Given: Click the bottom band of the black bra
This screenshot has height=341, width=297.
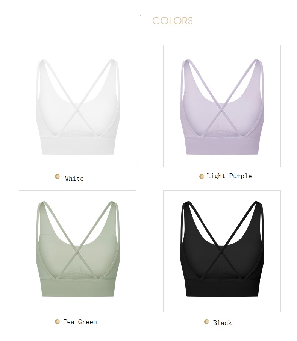Looking at the screenshot, I should (222, 288).
